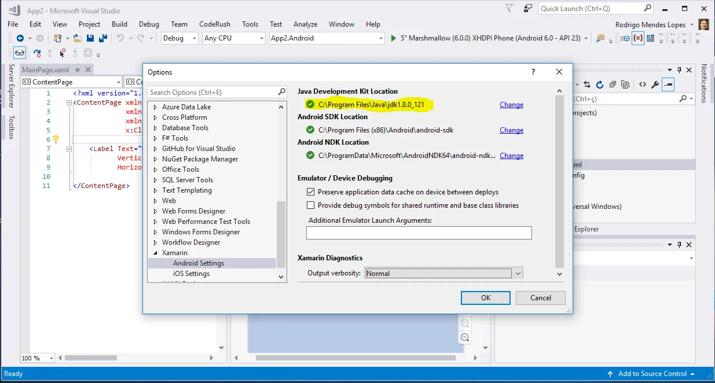Click the Navigate Backward arrow icon
This screenshot has height=383, width=715.
[x=20, y=38]
